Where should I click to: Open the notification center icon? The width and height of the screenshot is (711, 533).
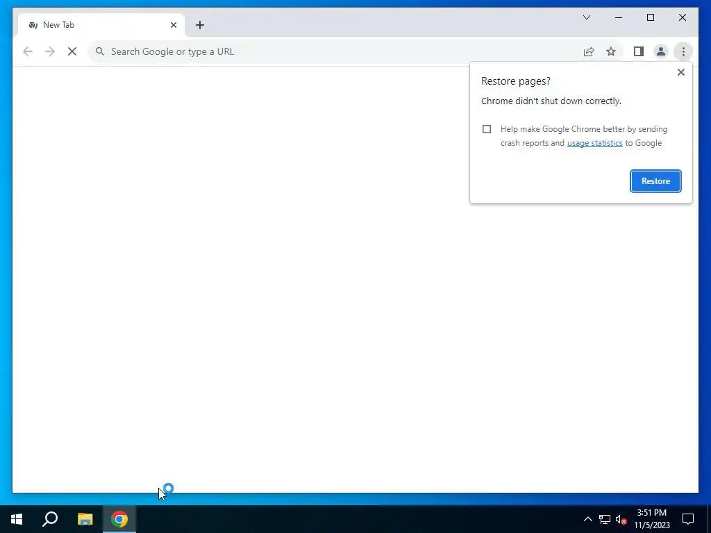pos(688,519)
